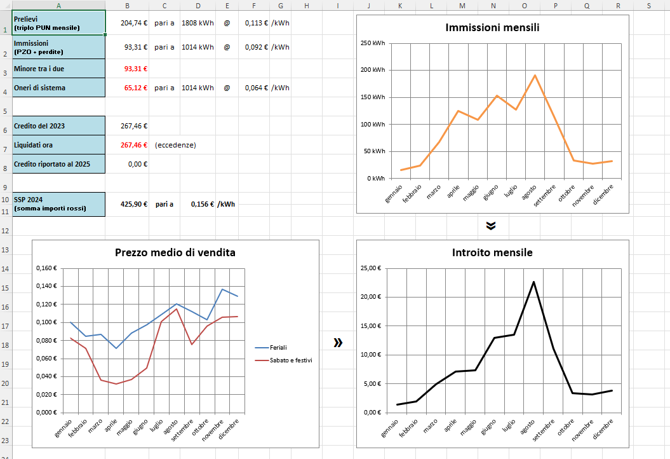Select the cell showing 204,74 €

(128, 22)
